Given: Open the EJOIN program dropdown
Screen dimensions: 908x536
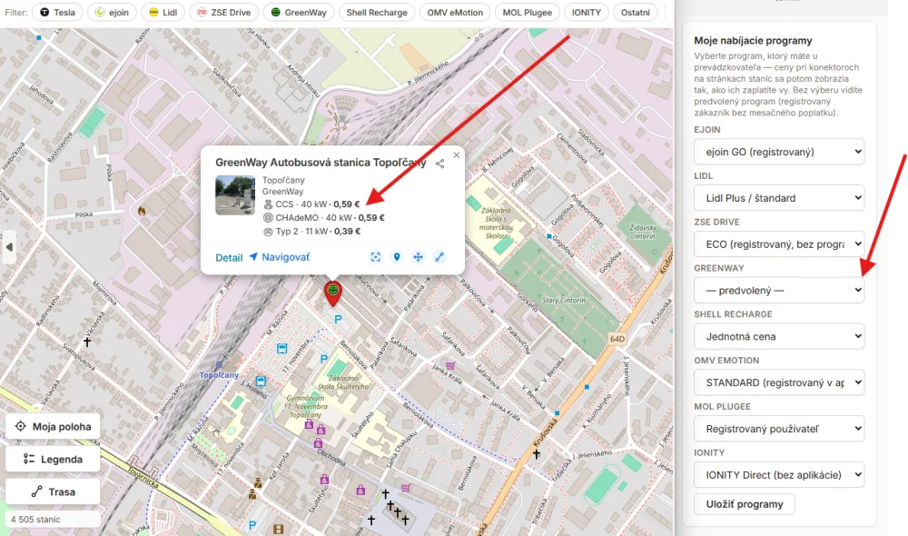Looking at the screenshot, I should coord(779,152).
